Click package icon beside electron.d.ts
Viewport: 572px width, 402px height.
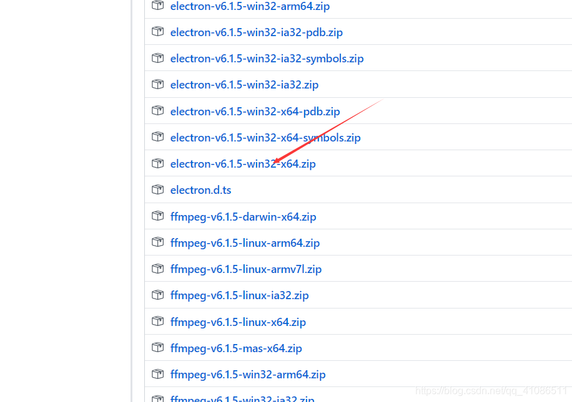pyautogui.click(x=157, y=189)
